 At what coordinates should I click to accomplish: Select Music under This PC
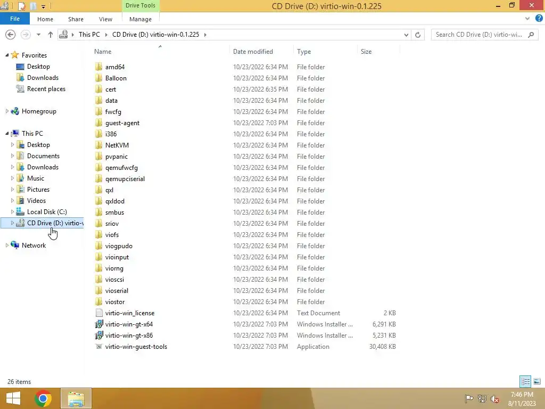click(x=36, y=178)
